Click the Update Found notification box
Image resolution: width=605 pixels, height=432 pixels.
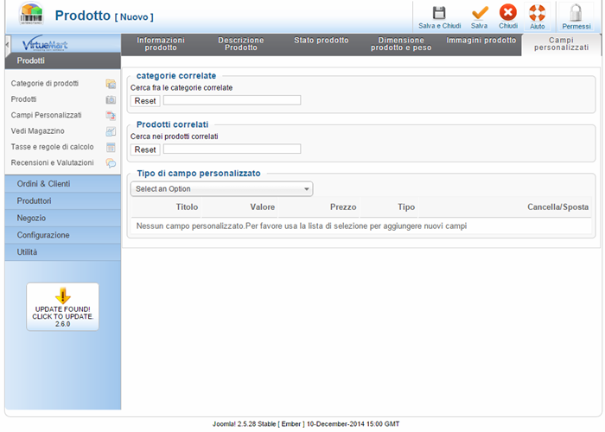tap(62, 307)
